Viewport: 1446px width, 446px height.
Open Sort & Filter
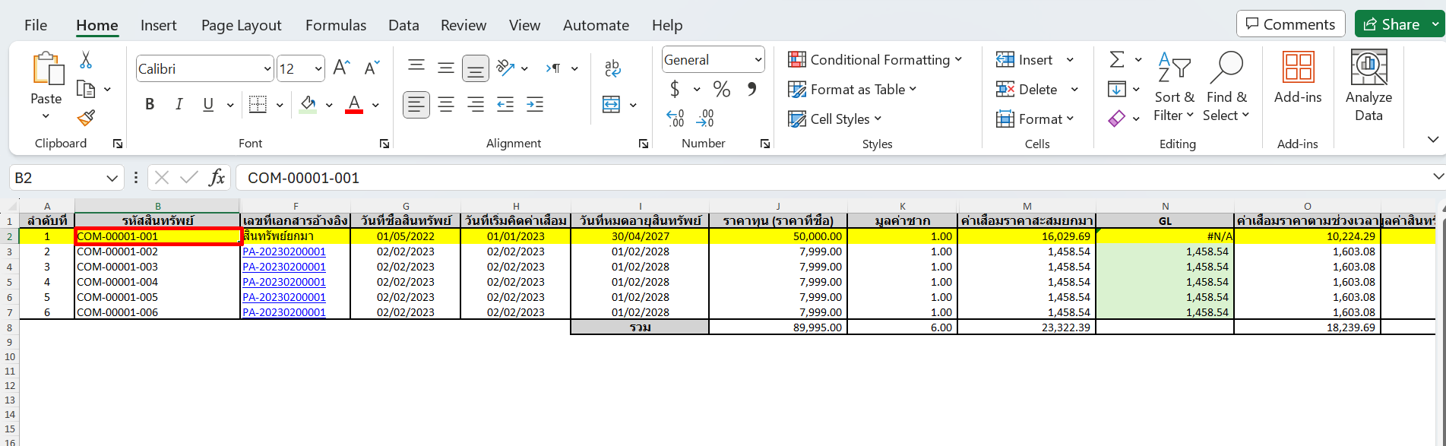[x=1174, y=86]
